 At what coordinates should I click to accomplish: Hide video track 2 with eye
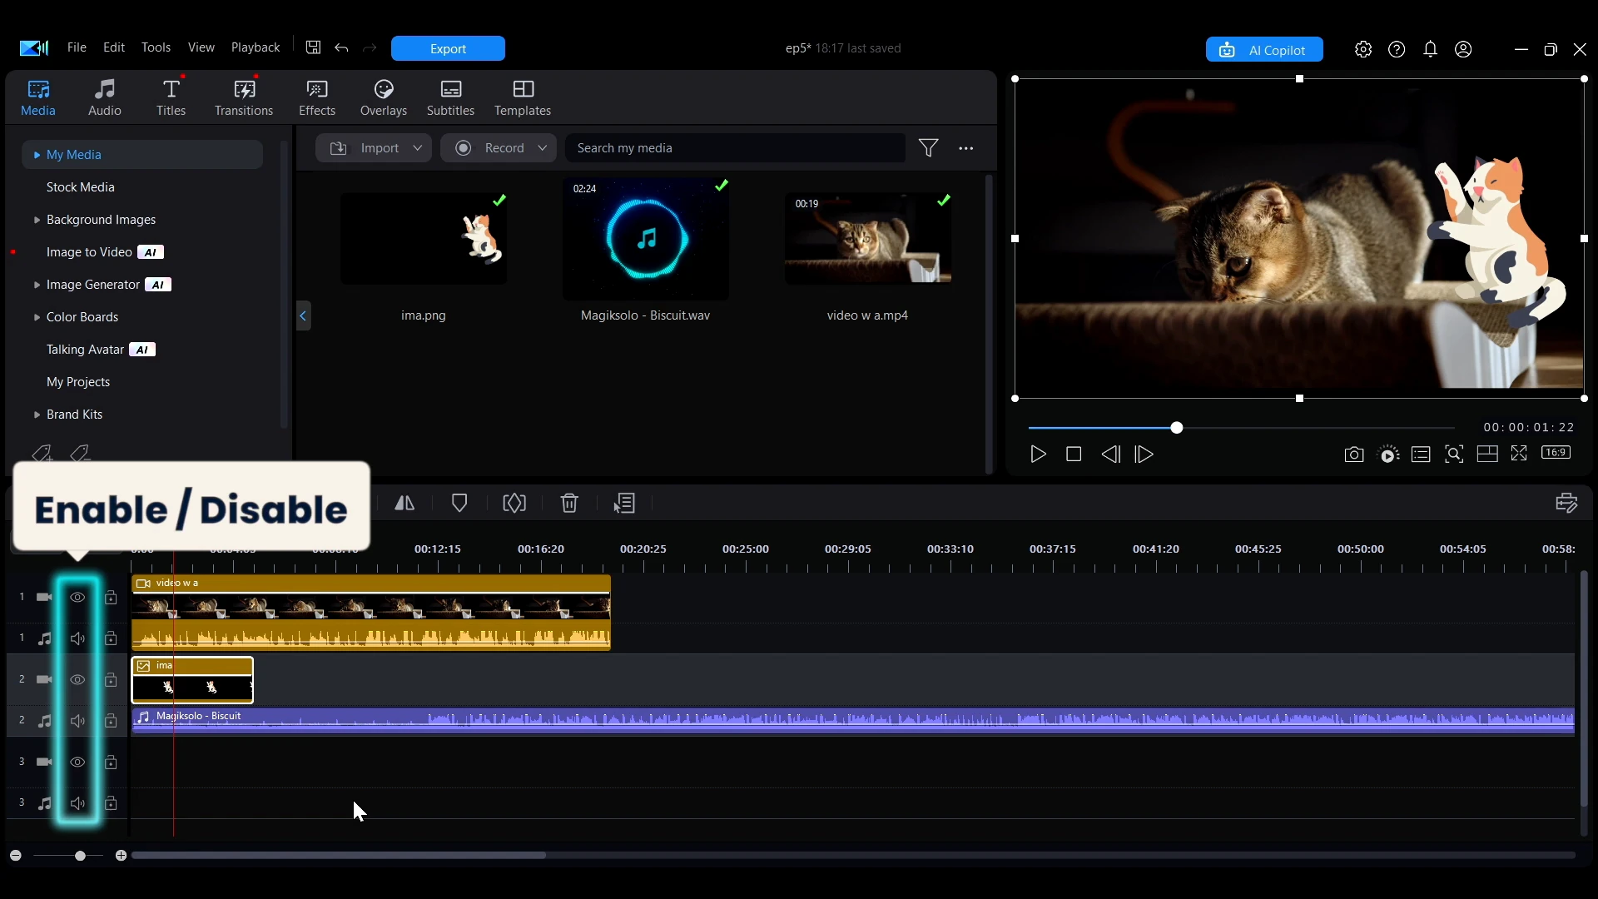point(77,680)
